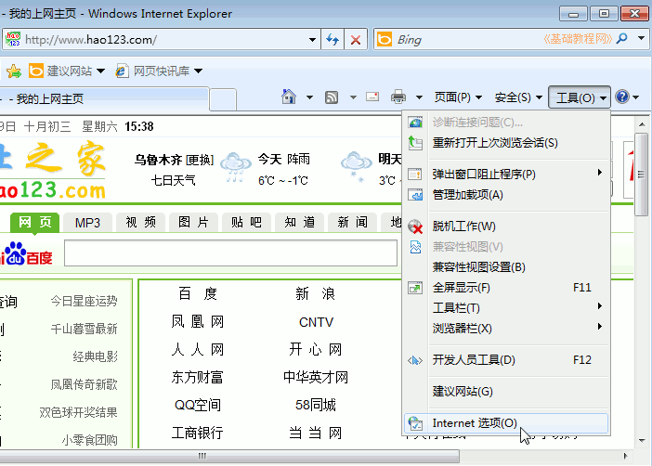Viewport: 652px width, 466px height.
Task: Click the Home icon in command bar
Action: click(289, 97)
